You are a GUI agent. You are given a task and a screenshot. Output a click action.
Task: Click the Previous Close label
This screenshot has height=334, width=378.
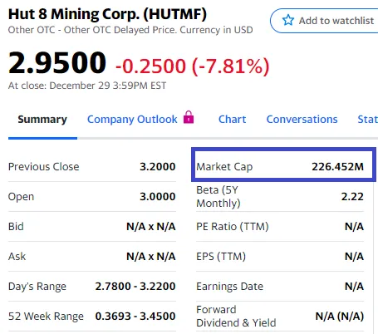click(44, 167)
